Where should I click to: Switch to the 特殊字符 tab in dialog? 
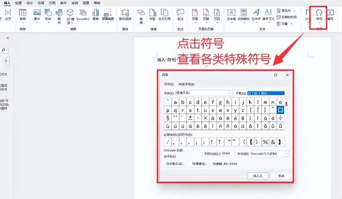click(186, 84)
